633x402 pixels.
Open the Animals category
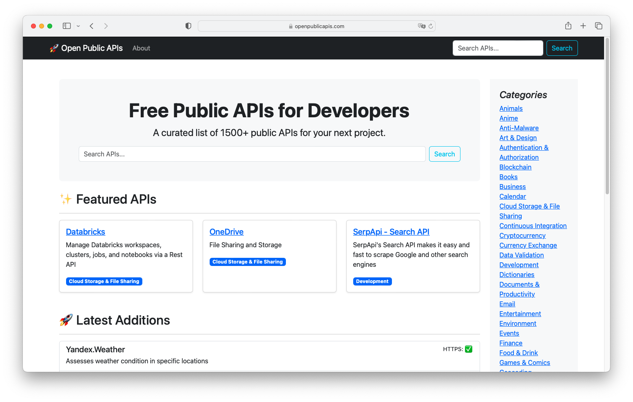click(511, 108)
